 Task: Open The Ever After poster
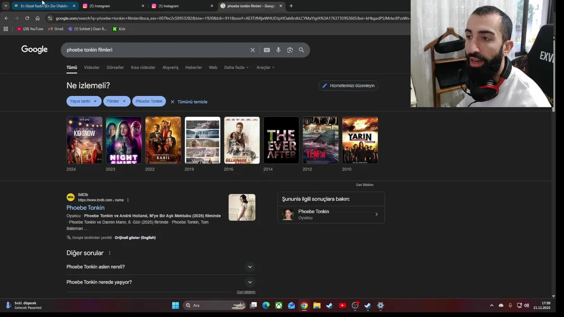281,140
